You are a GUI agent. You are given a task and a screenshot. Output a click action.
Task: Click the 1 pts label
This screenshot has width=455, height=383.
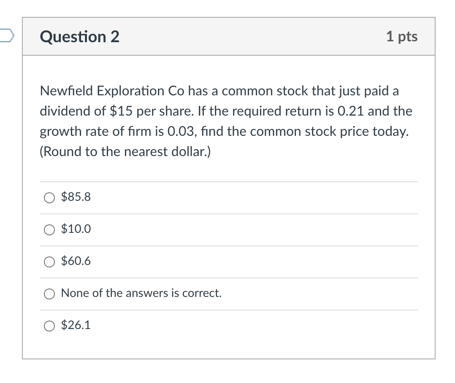click(x=402, y=37)
